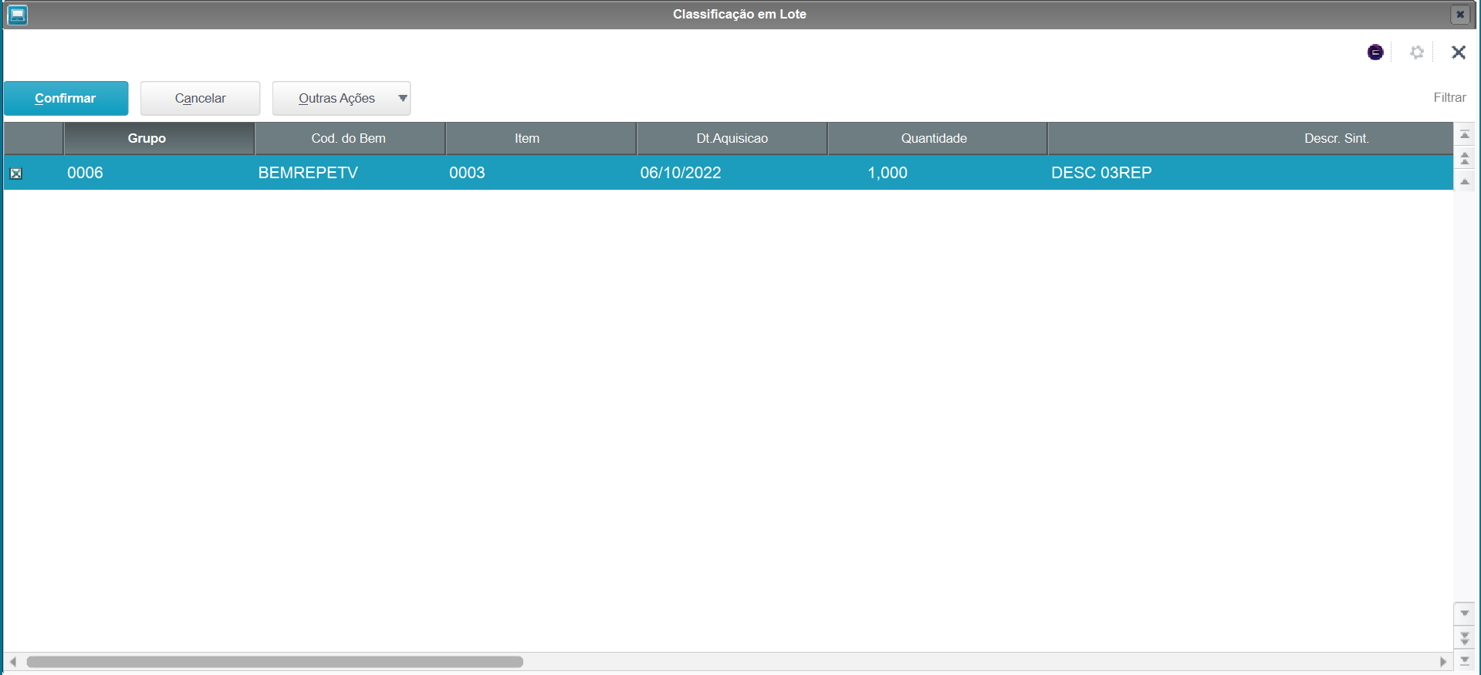Screen dimensions: 1481x675
Task: Select the cell with text 0006
Action: pos(159,173)
